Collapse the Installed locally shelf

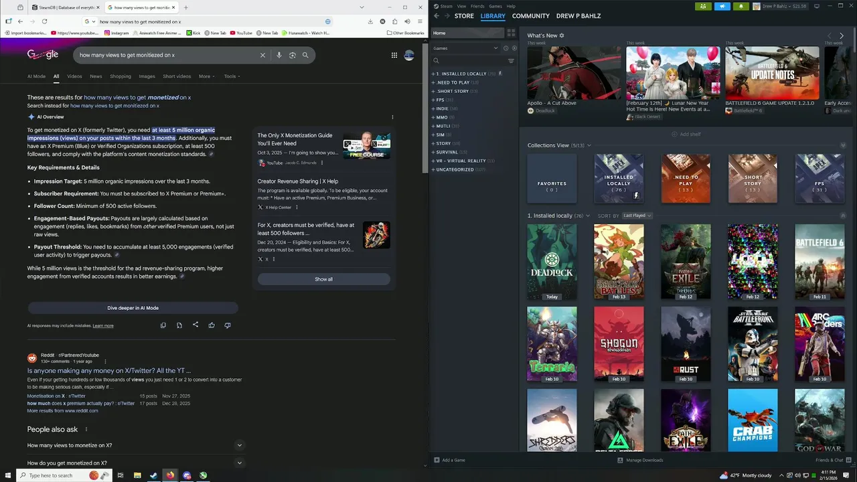tap(843, 216)
